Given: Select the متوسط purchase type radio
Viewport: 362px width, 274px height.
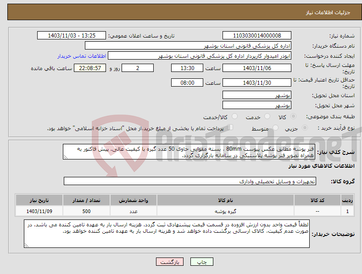Looking at the screenshot, I should click(x=275, y=127).
